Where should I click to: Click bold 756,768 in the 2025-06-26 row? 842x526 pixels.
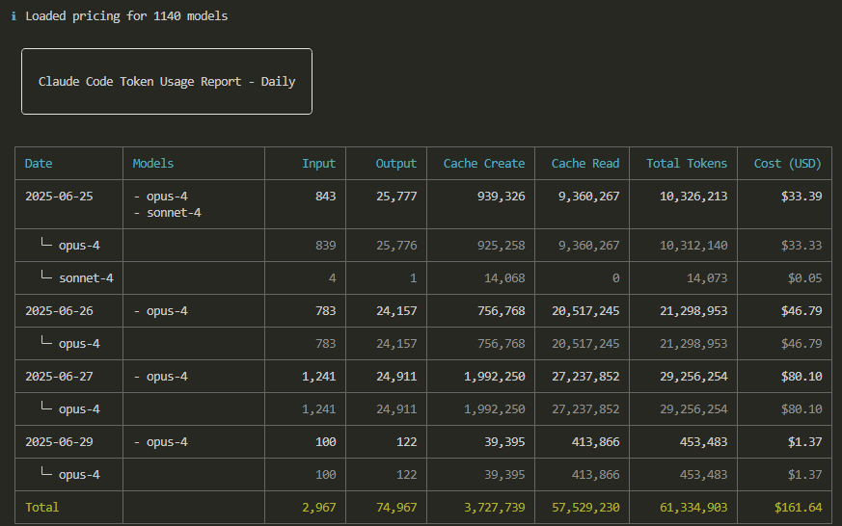tap(501, 311)
